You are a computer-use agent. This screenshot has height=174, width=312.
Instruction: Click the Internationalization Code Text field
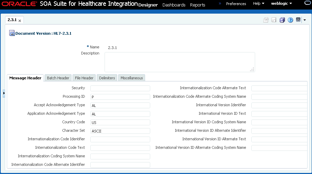(x=120, y=148)
